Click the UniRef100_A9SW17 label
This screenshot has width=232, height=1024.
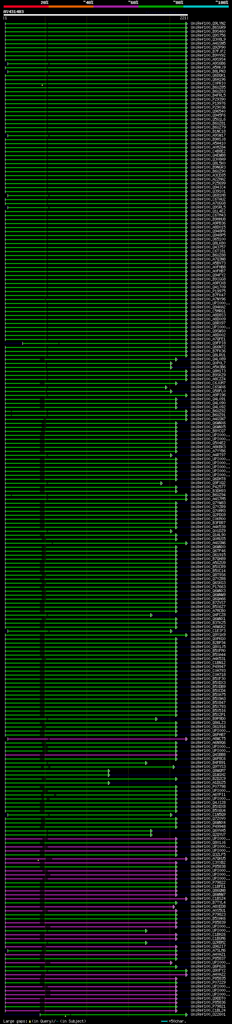click(x=208, y=135)
